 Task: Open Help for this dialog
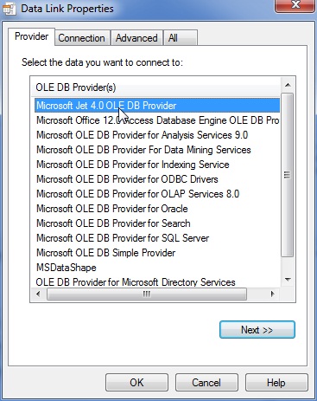[276, 383]
